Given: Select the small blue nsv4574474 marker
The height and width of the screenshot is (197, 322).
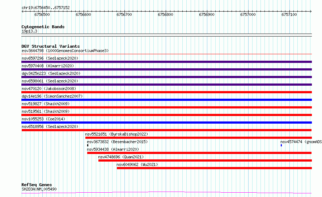Looking at the screenshot, I should (281, 145).
